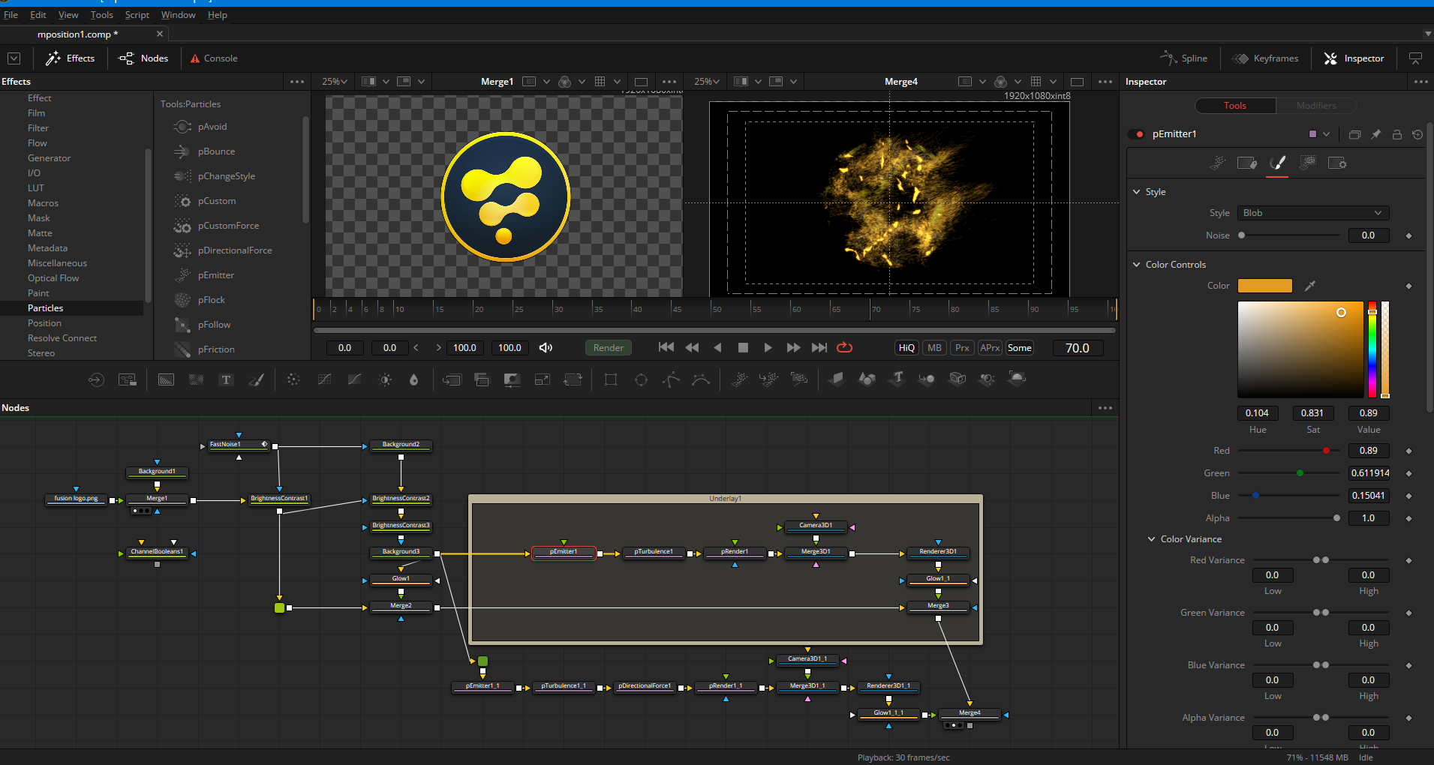Add a Polygon mask tool

point(671,379)
